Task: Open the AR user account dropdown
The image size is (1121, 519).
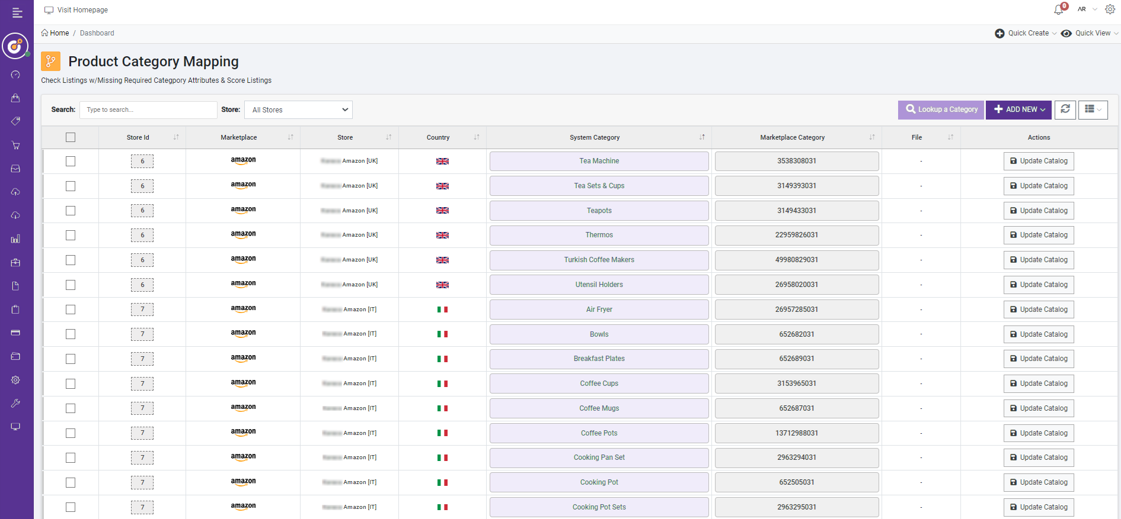Action: point(1087,9)
